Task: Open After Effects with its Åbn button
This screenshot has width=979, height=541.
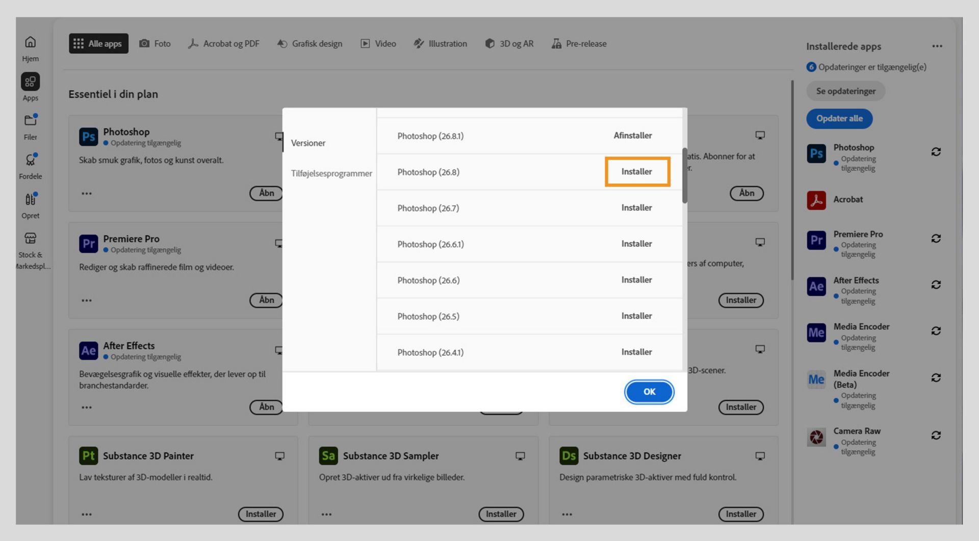Action: pyautogui.click(x=266, y=407)
